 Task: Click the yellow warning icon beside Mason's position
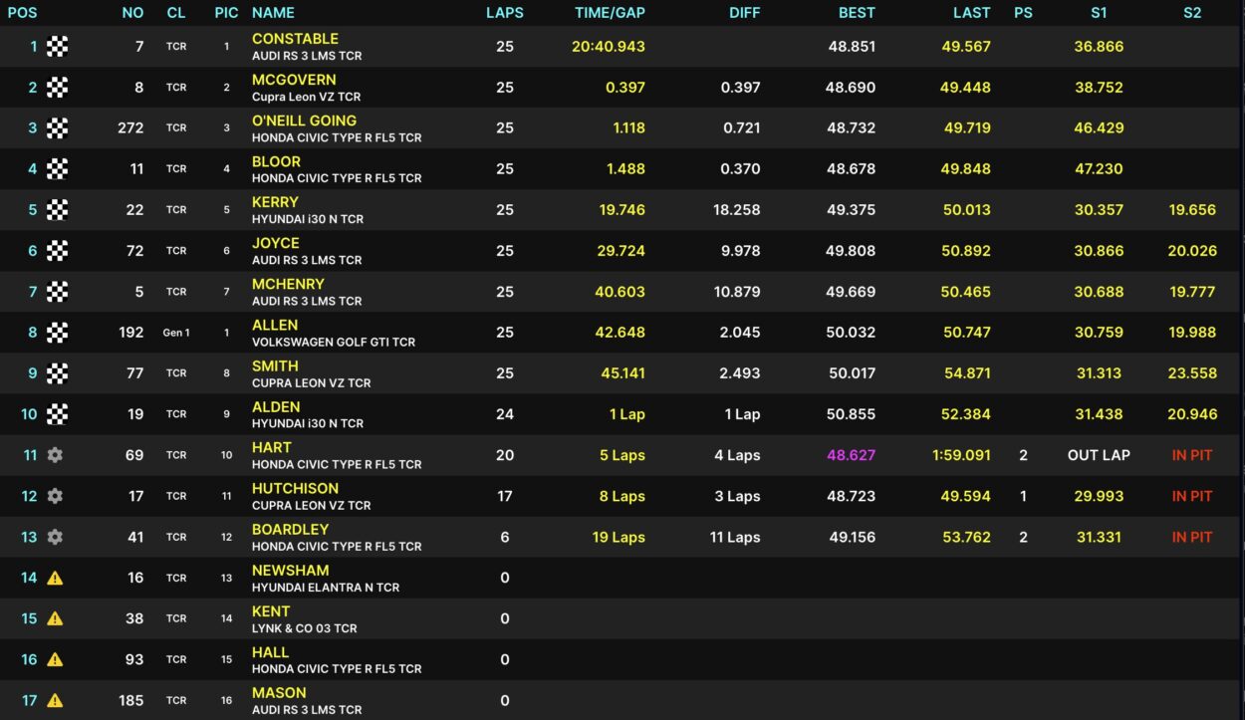pos(55,700)
